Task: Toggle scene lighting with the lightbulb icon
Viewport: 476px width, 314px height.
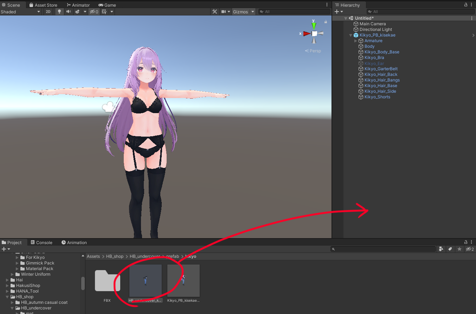Action: pos(59,12)
